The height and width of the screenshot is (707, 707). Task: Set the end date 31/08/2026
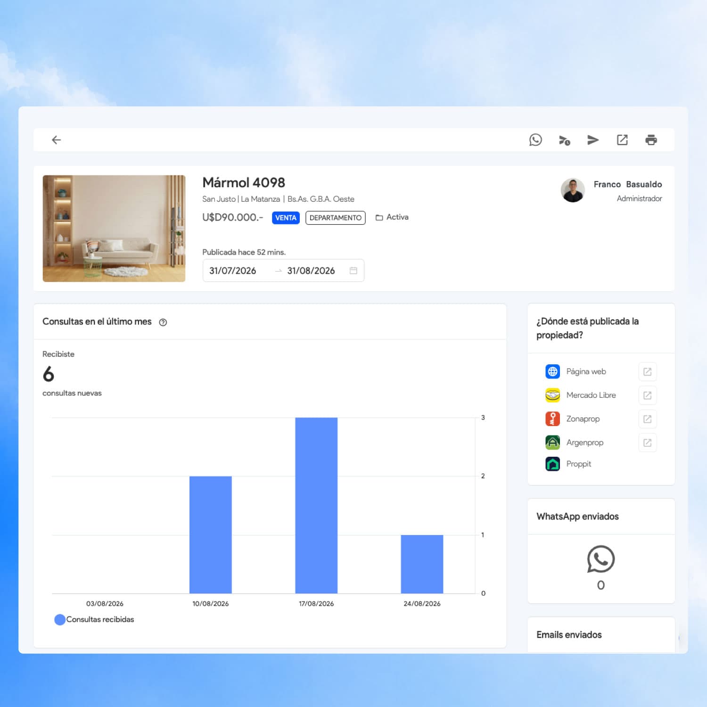pyautogui.click(x=311, y=271)
